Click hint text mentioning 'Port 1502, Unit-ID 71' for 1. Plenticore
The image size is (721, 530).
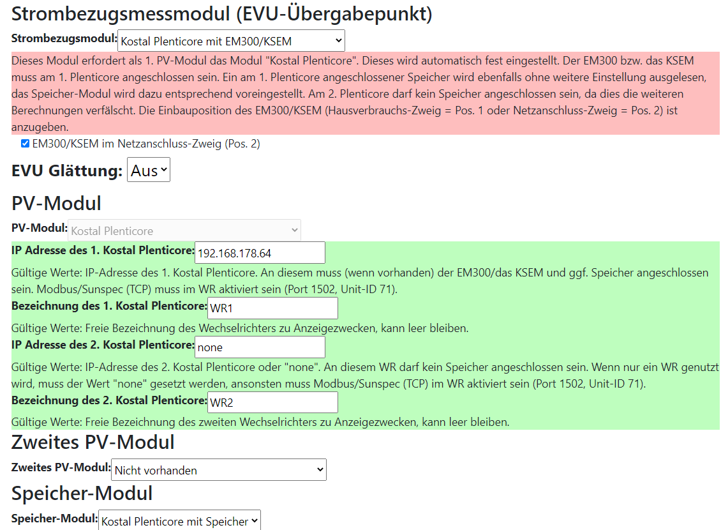[360, 280]
